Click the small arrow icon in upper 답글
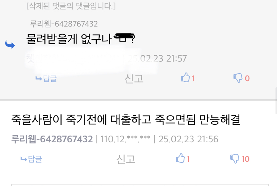 39,78
